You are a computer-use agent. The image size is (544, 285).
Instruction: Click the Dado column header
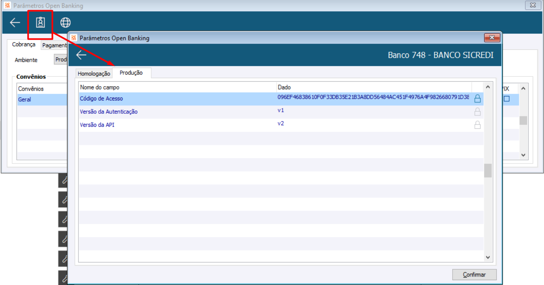374,87
